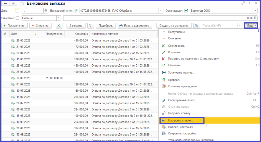Click the back navigation arrow
This screenshot has width=261, height=142.
pyautogui.click(x=6, y=4)
